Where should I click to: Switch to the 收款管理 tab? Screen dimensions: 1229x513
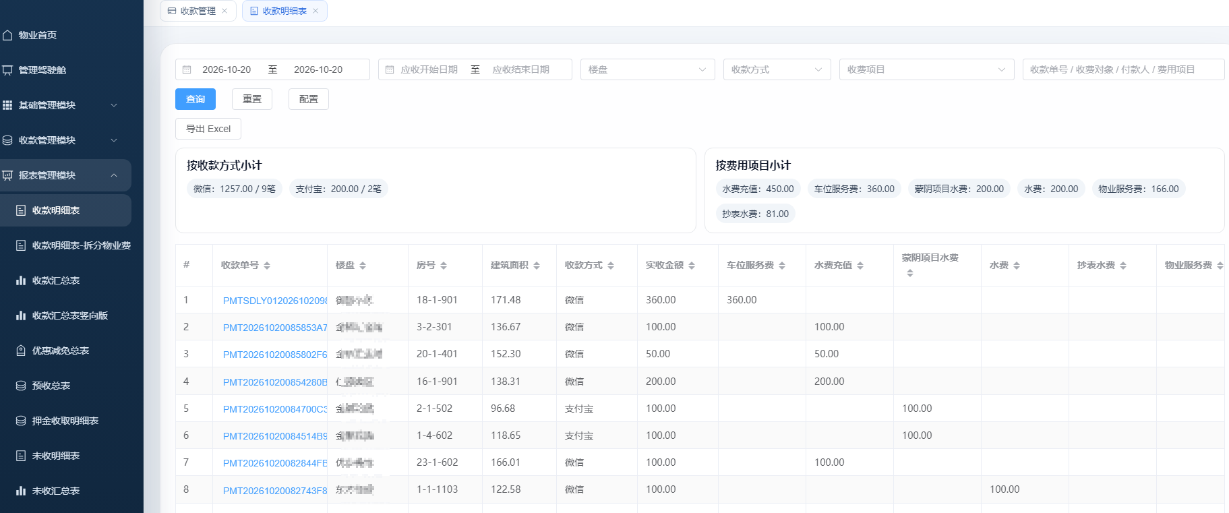pyautogui.click(x=198, y=11)
